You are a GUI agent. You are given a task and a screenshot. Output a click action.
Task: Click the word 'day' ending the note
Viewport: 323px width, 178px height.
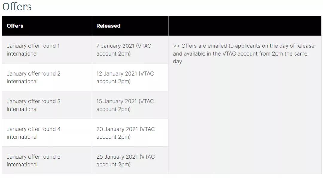(177, 62)
